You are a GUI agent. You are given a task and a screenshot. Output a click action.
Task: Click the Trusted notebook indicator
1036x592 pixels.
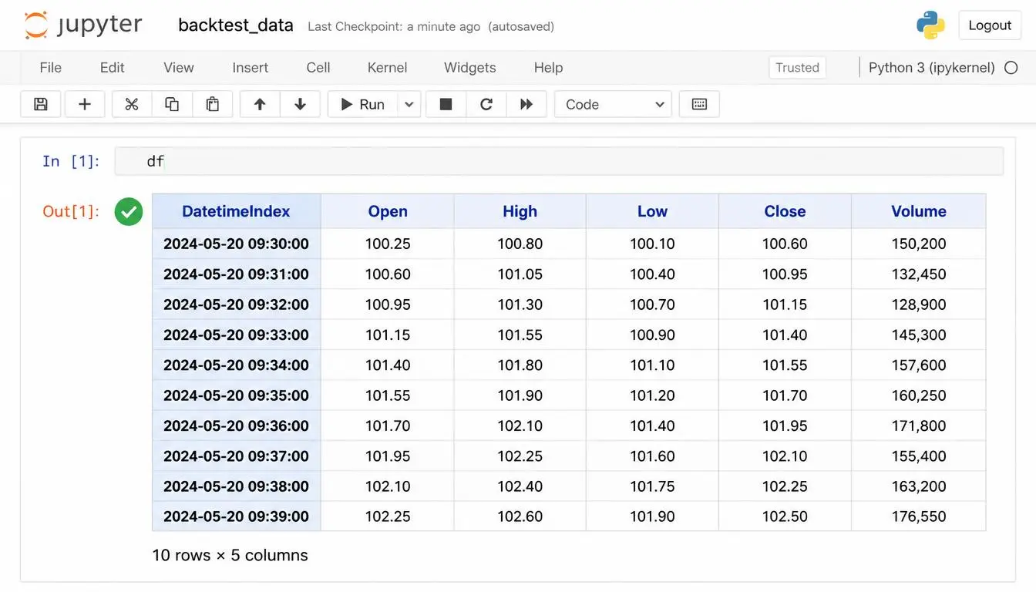click(797, 68)
